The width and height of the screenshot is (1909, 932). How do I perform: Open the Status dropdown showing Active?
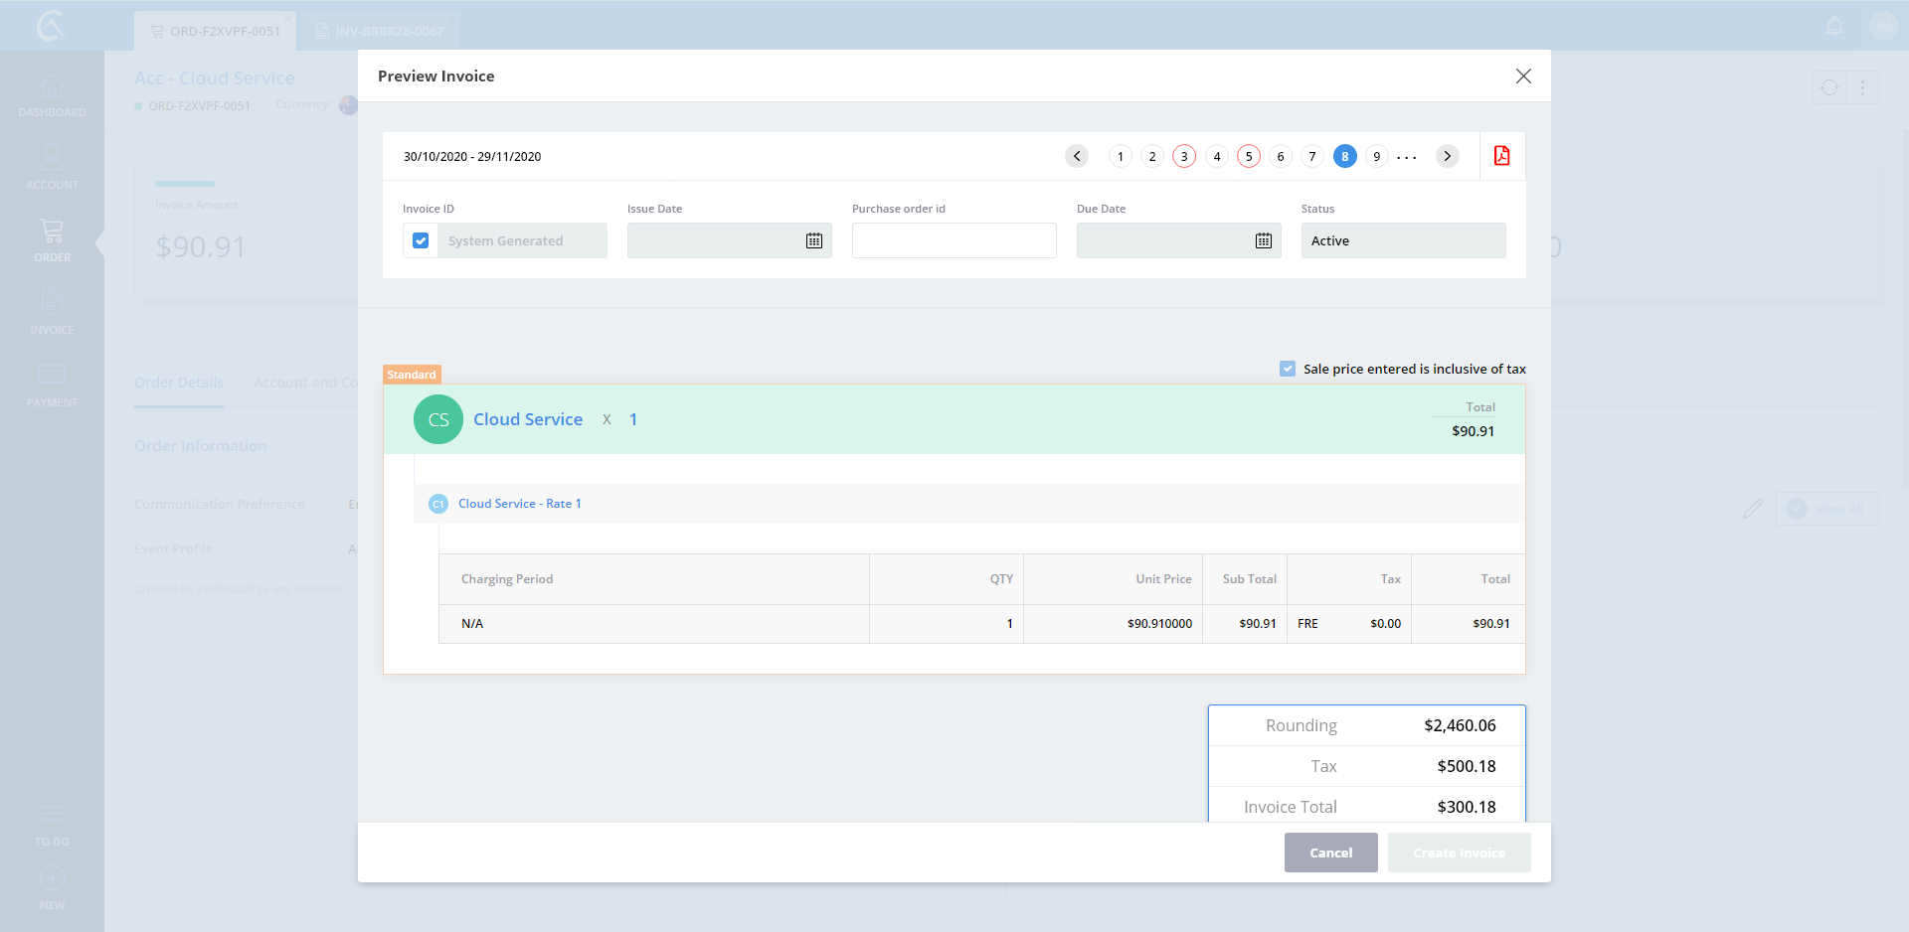pyautogui.click(x=1403, y=240)
